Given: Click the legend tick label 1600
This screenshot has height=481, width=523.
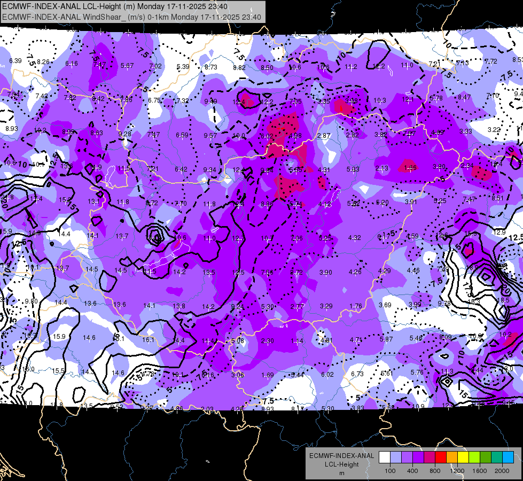Looking at the screenshot, I should click(480, 471).
